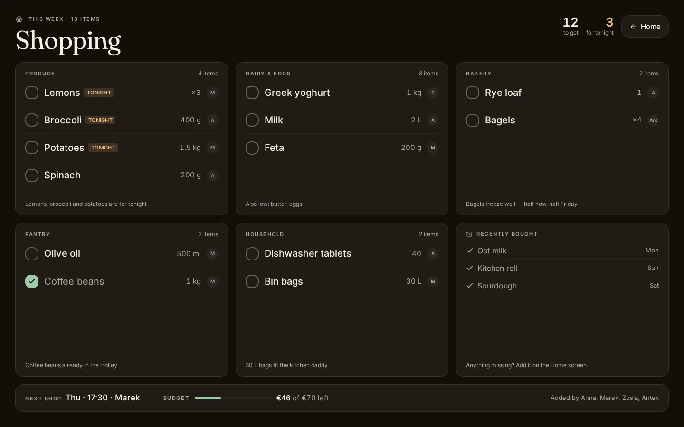The image size is (684, 427).
Task: Click the A badge on the Spinach row
Action: (x=212, y=175)
